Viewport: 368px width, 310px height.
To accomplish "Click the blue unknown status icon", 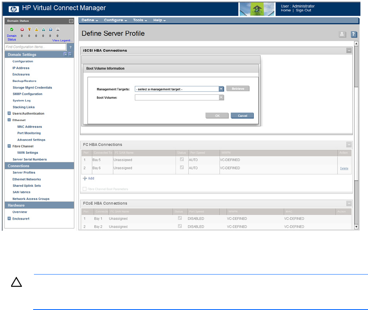I will click(51, 29).
